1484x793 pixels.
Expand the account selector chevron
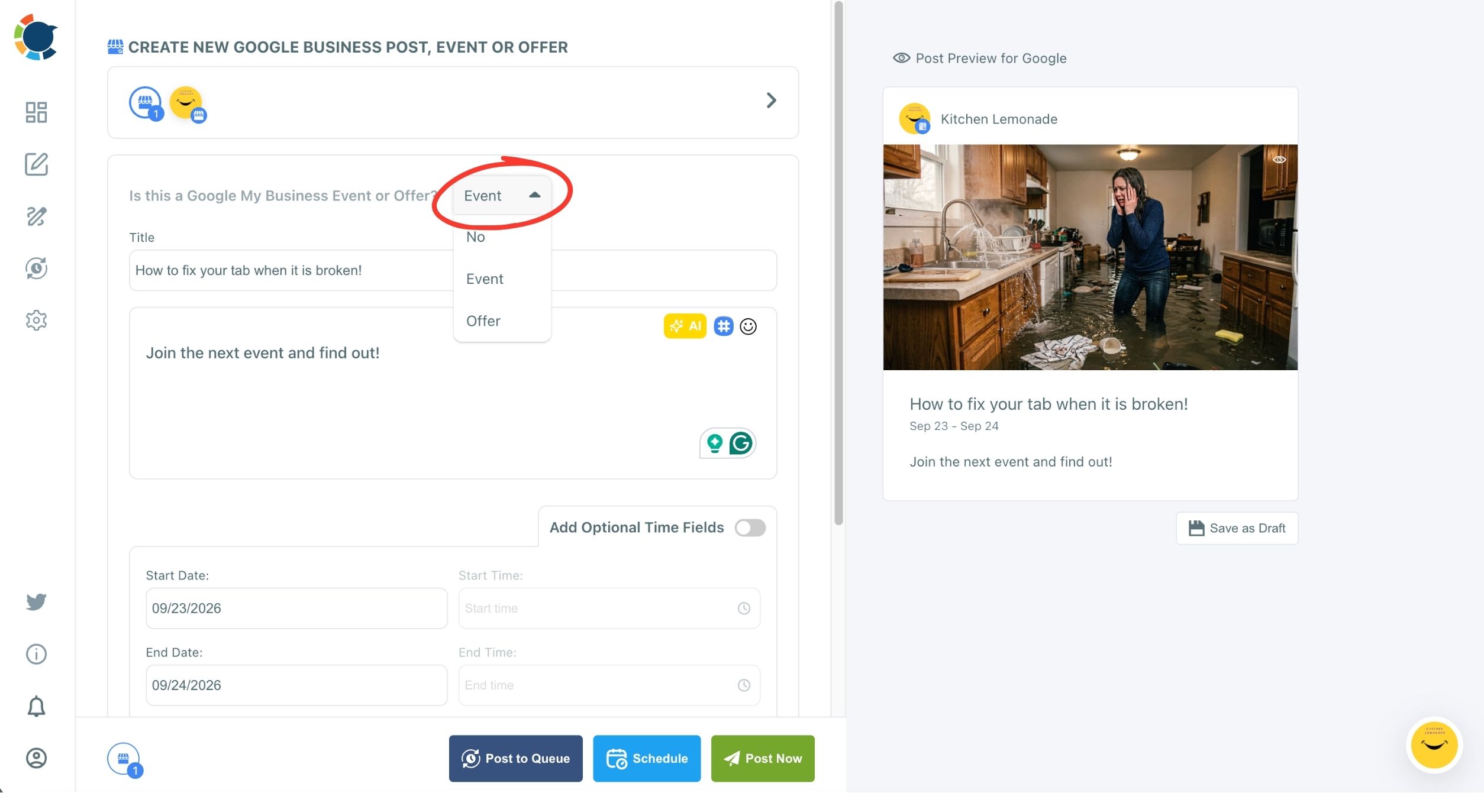coord(770,101)
